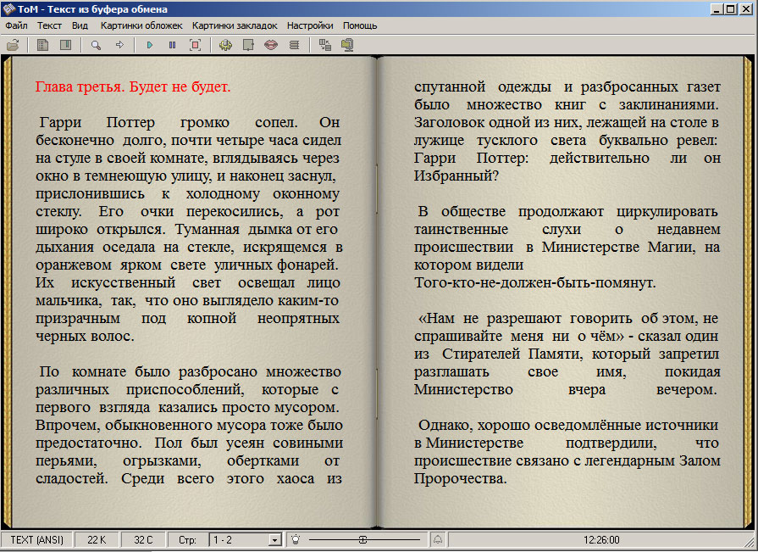Click the stop square icon

coord(196,45)
